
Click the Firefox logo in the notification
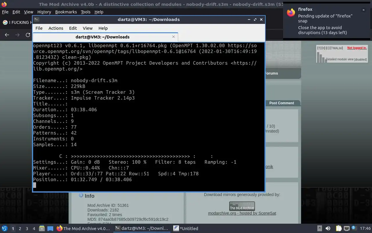(291, 13)
